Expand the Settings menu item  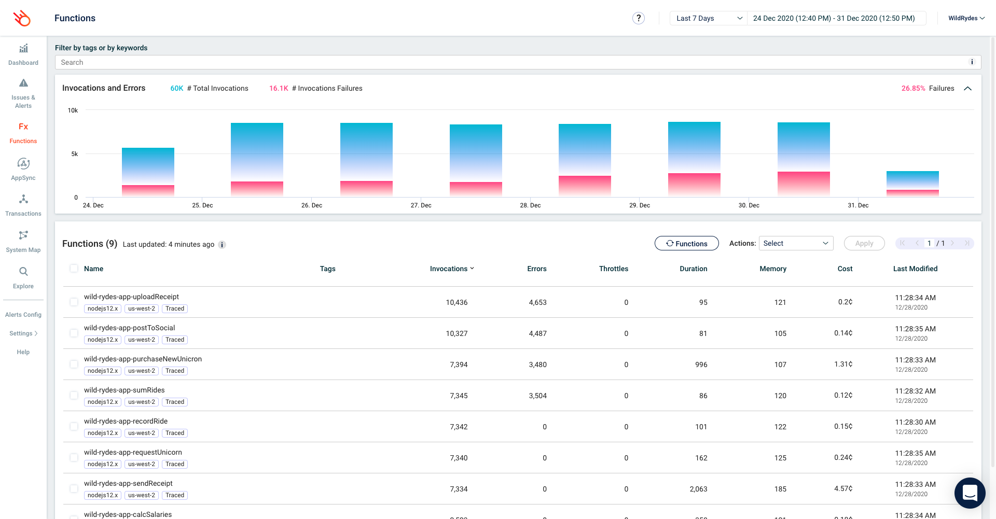point(23,333)
